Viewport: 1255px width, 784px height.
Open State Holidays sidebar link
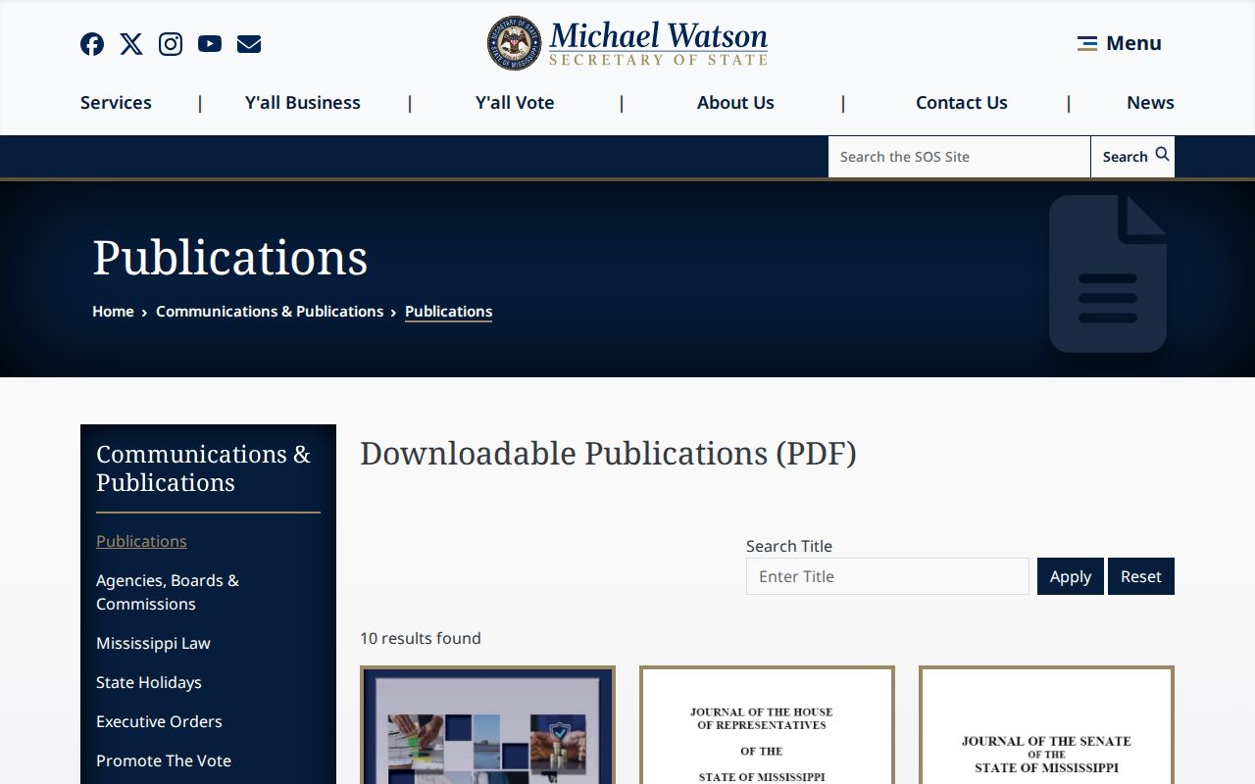click(149, 682)
